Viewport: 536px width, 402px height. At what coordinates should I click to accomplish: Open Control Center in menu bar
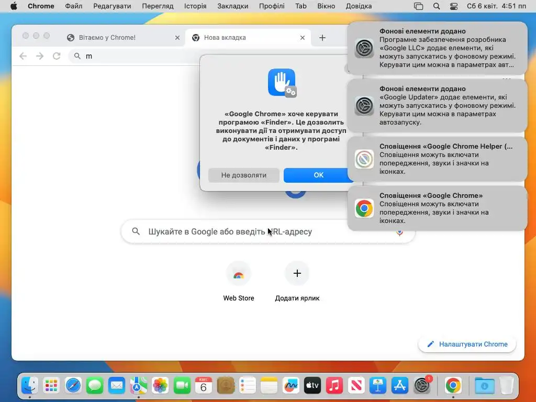click(x=454, y=6)
